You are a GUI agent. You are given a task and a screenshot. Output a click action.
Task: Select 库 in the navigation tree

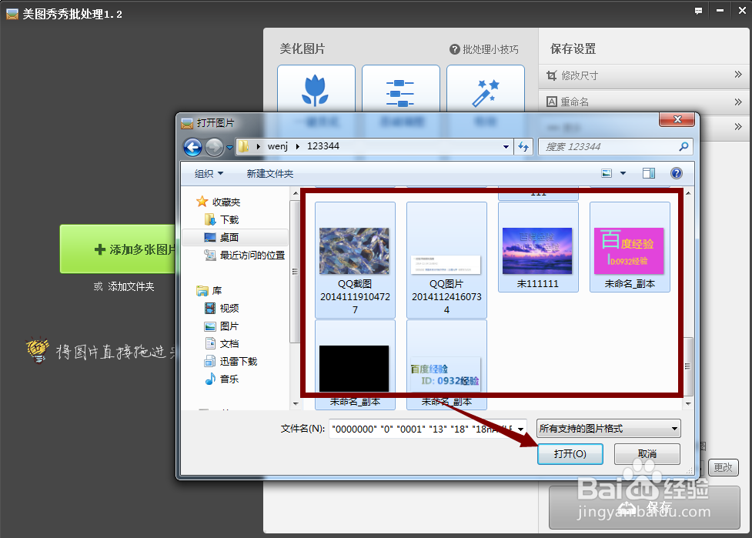209,291
